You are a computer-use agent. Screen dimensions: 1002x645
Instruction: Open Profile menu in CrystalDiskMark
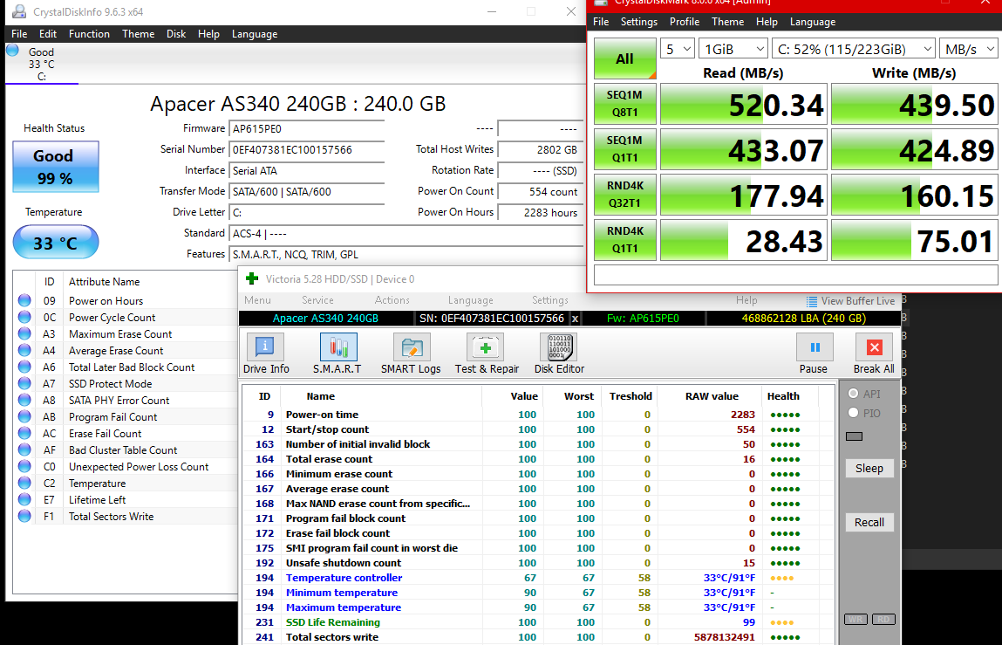coord(685,22)
